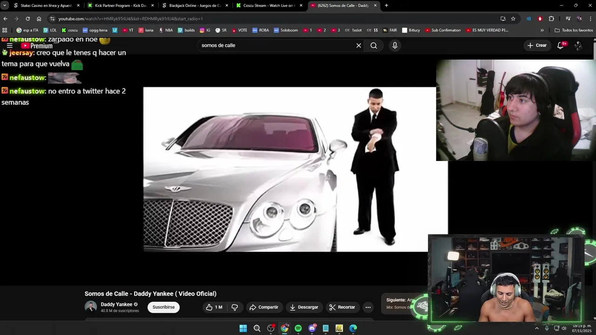Switch to Coscu Stream tab
The image size is (596, 335).
(269, 6)
